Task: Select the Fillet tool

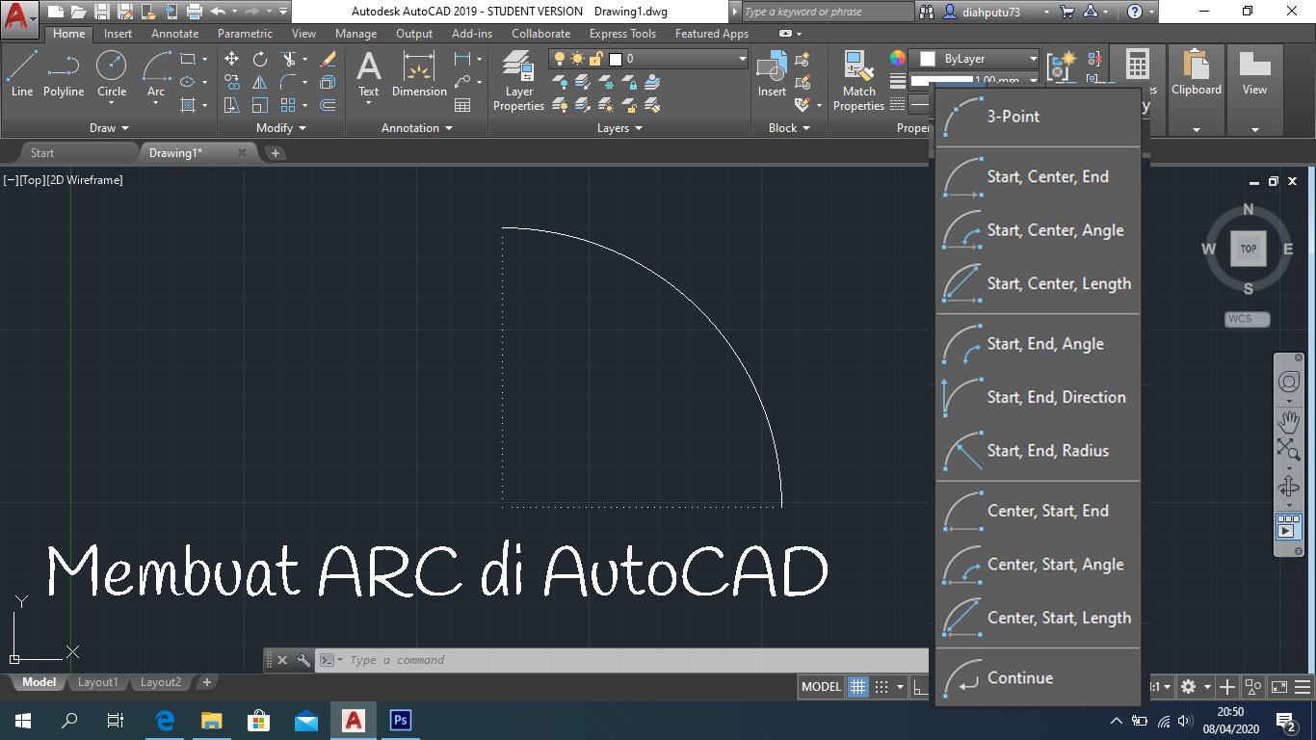Action: [288, 82]
